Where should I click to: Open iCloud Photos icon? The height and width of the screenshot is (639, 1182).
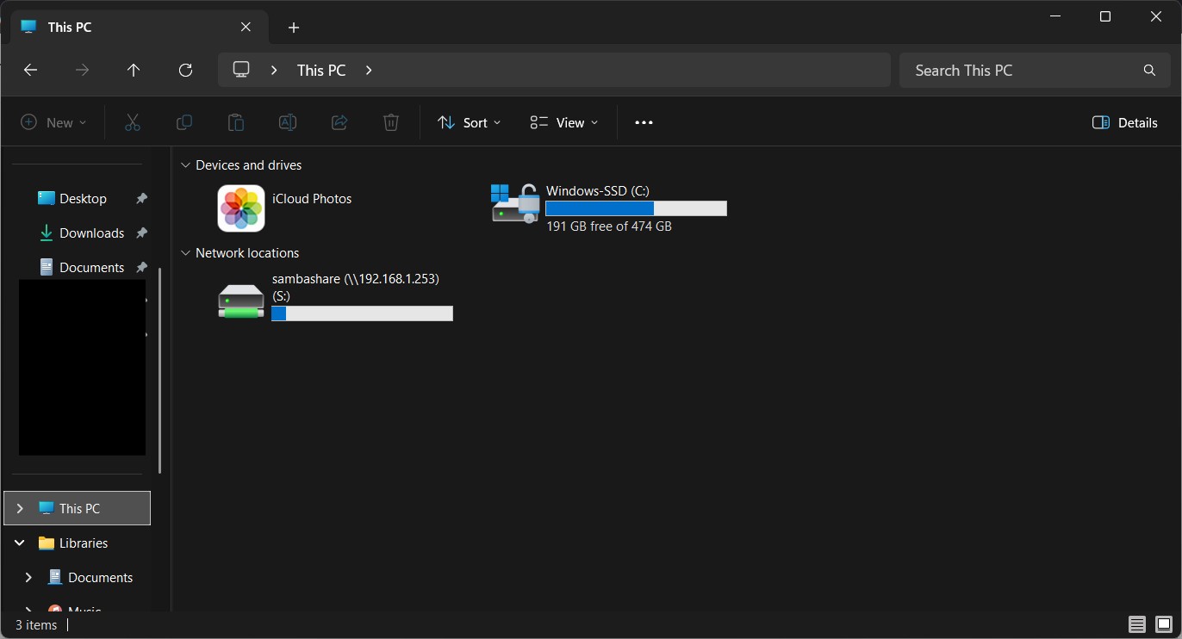(241, 208)
